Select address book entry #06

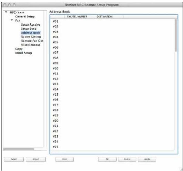click(112, 47)
